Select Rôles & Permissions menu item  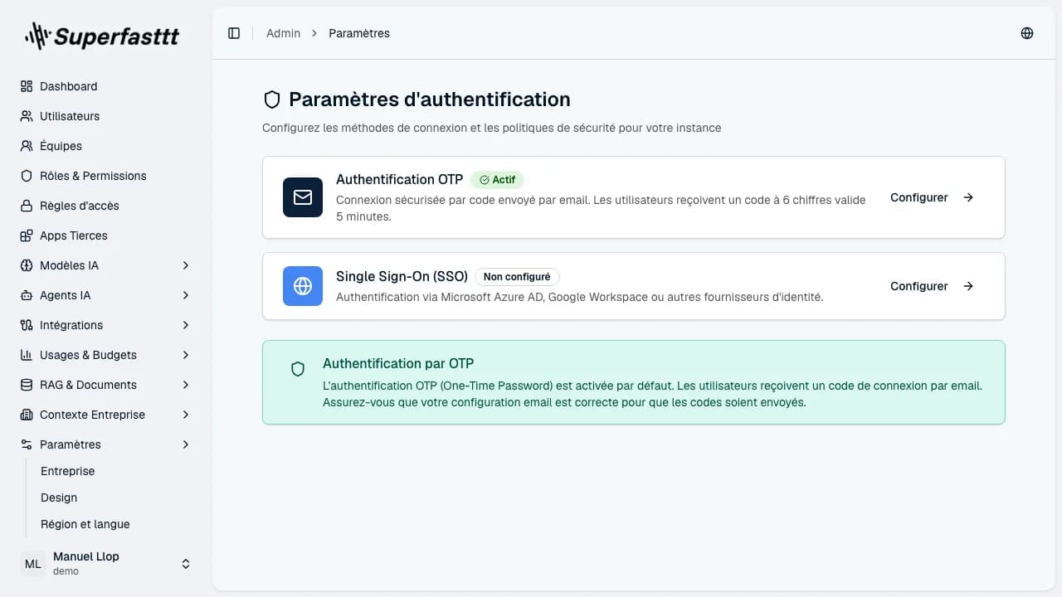tap(106, 176)
